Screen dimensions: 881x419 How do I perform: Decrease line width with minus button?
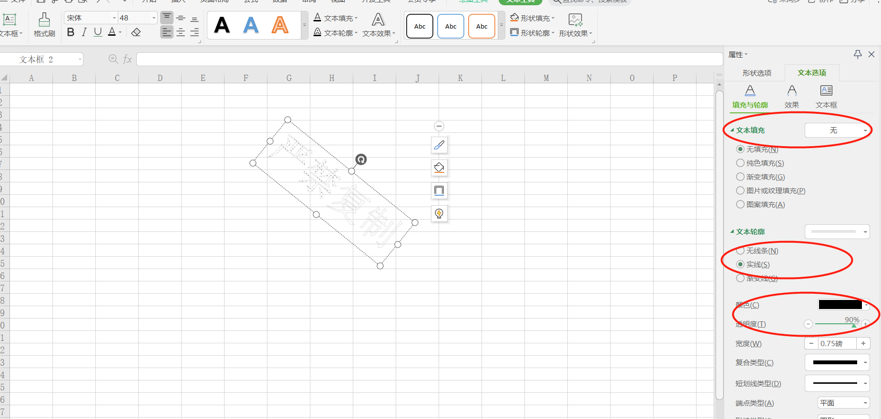[811, 343]
